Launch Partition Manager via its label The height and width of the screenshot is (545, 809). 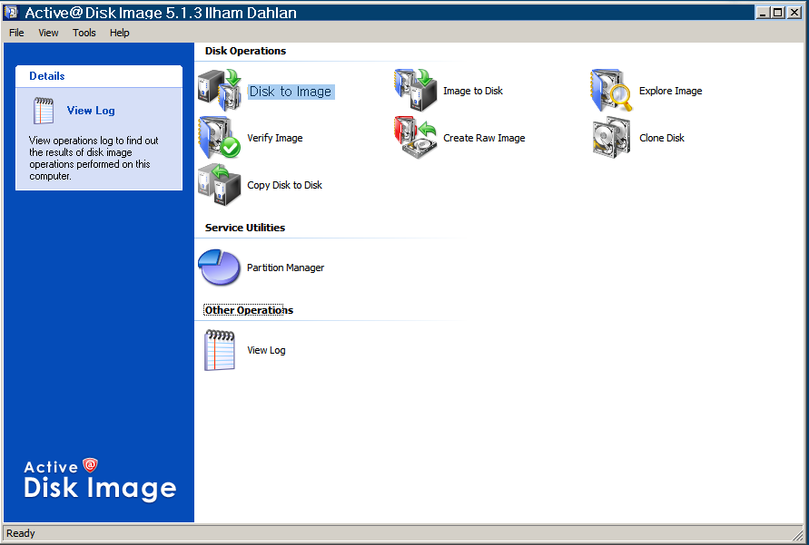285,268
